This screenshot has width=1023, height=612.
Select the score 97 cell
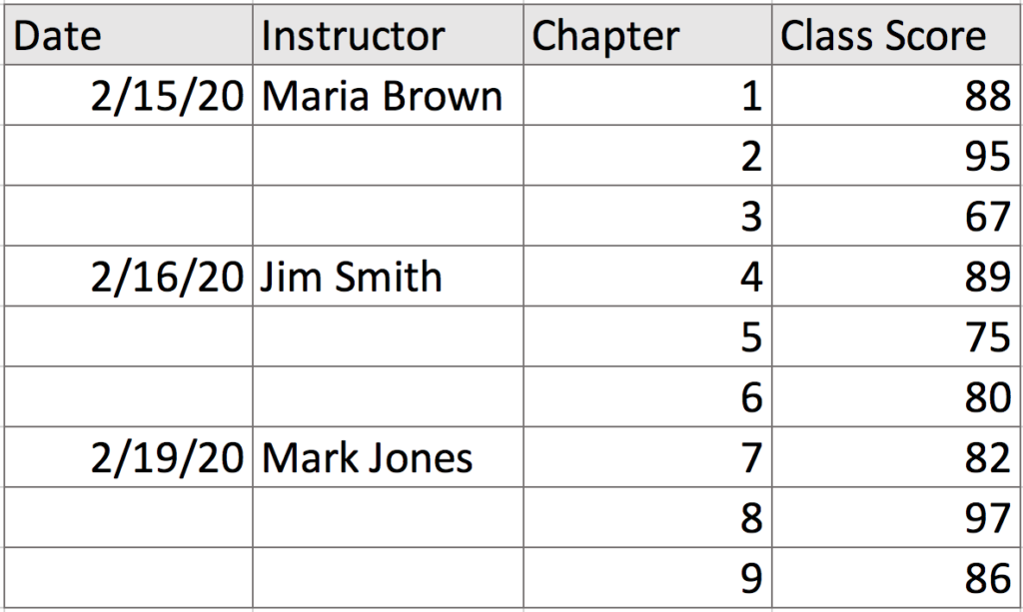coord(896,517)
